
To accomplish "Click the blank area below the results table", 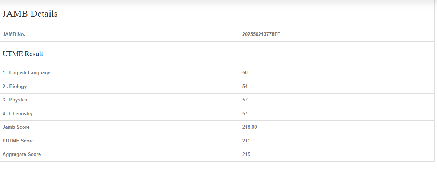I will [x=218, y=166].
